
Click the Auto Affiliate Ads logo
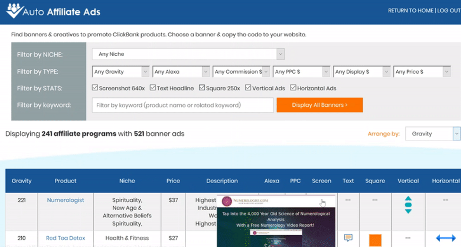point(53,11)
